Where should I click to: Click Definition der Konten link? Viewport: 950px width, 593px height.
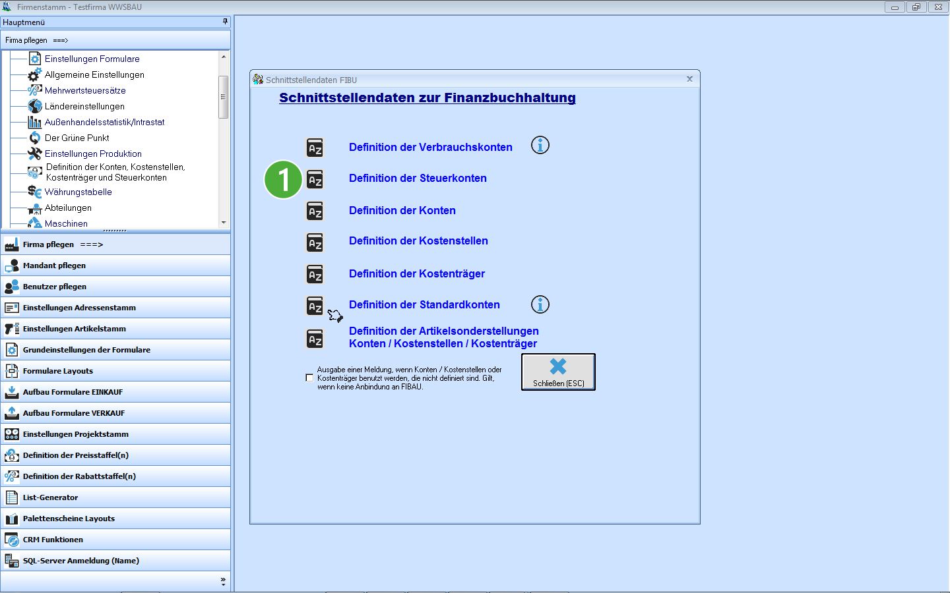click(402, 210)
